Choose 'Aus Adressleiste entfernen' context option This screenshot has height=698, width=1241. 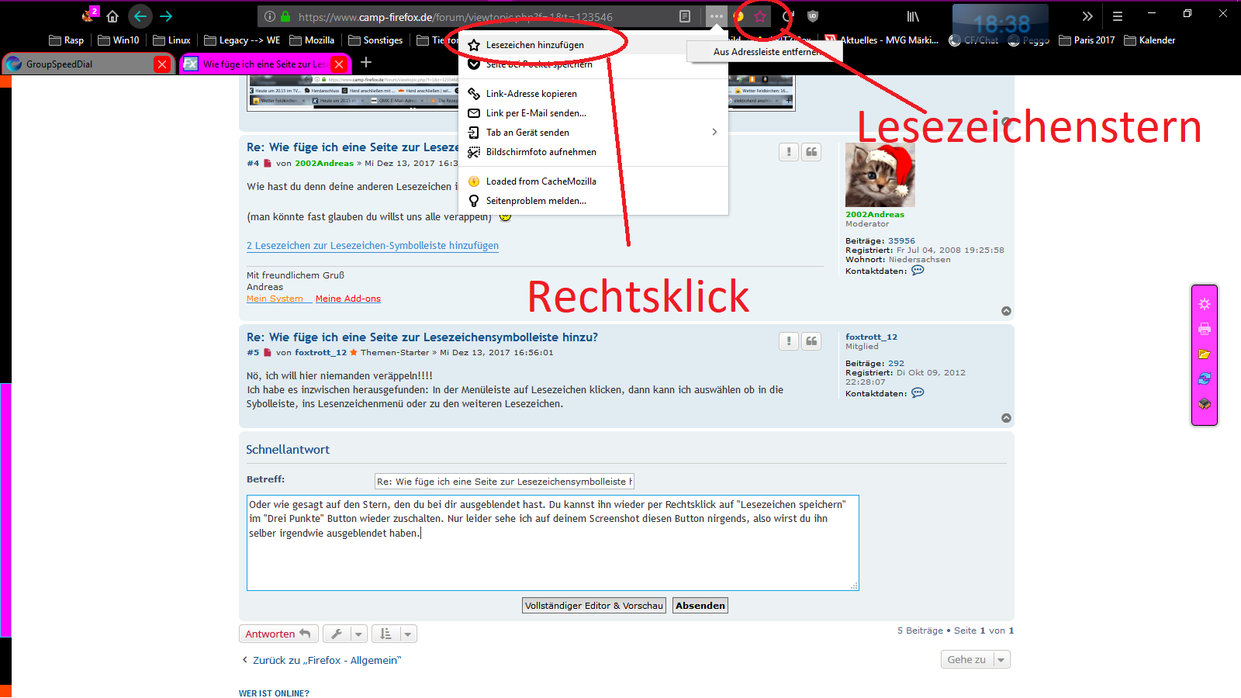coord(764,52)
